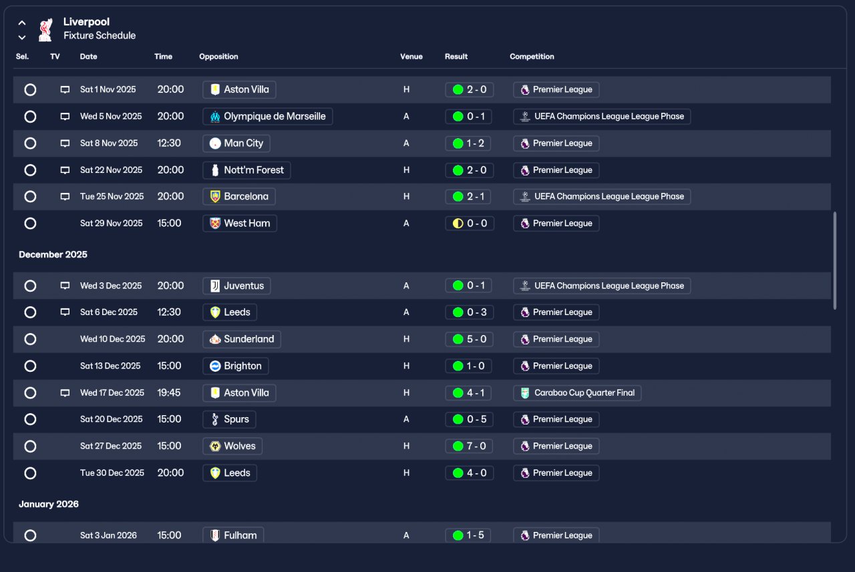Open the 7 - 0 result against Wolves

(x=470, y=446)
